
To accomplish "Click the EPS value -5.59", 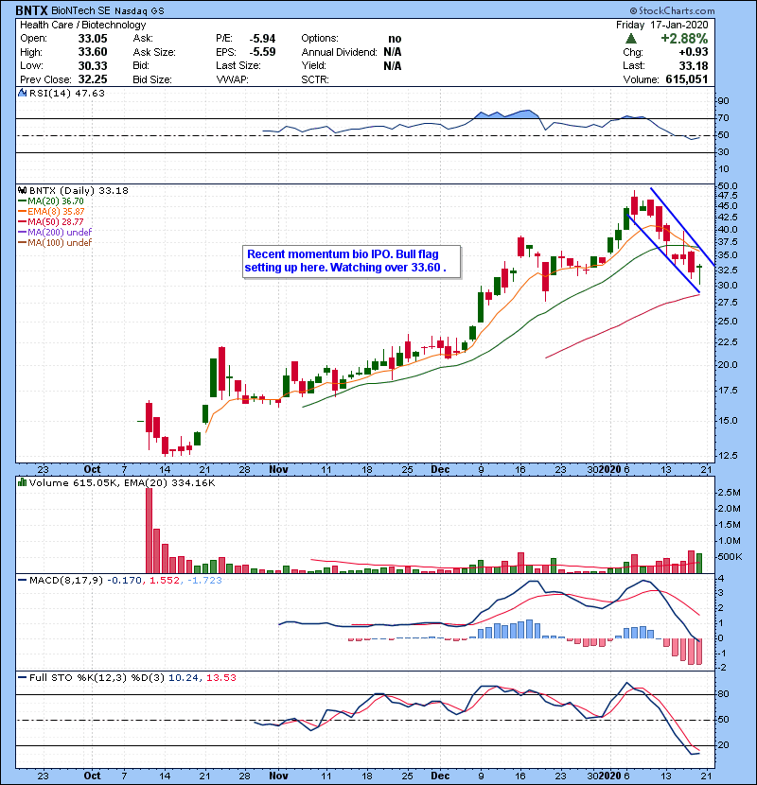I will [262, 52].
